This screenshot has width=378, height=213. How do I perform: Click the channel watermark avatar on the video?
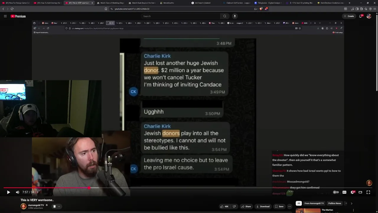click(x=369, y=183)
